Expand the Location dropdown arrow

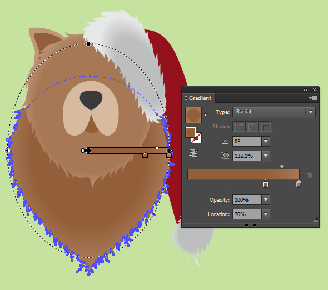pyautogui.click(x=266, y=214)
